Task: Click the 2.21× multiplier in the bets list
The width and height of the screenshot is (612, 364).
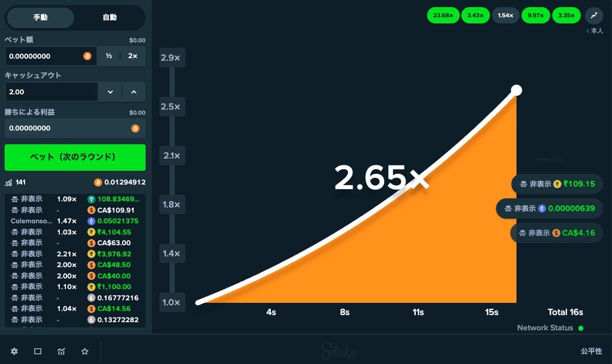Action: (67, 254)
